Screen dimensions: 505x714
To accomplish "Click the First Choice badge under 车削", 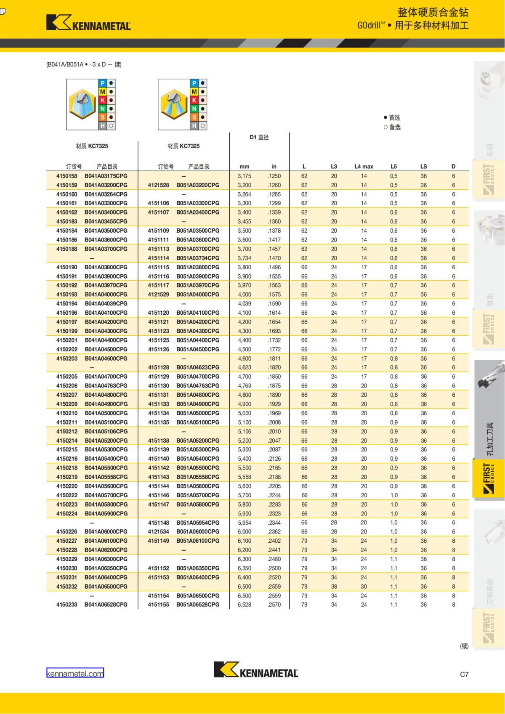I will point(489,179).
